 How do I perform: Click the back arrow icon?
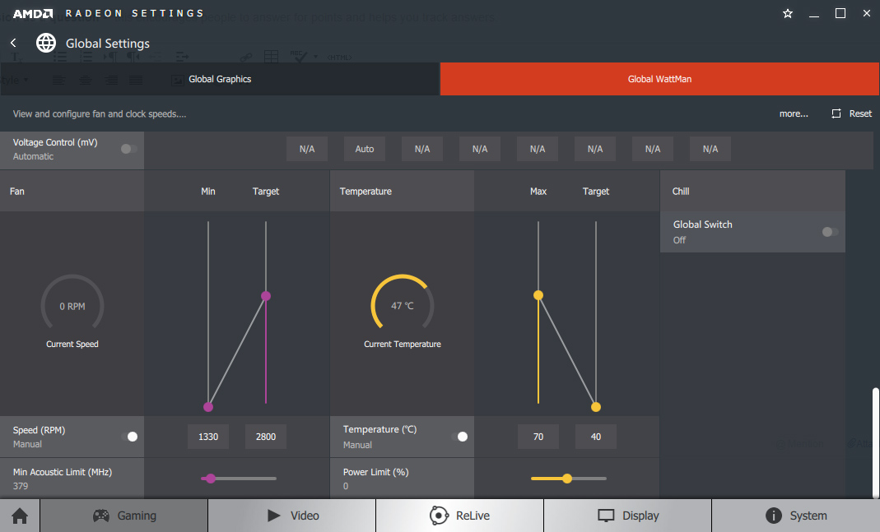pyautogui.click(x=13, y=43)
